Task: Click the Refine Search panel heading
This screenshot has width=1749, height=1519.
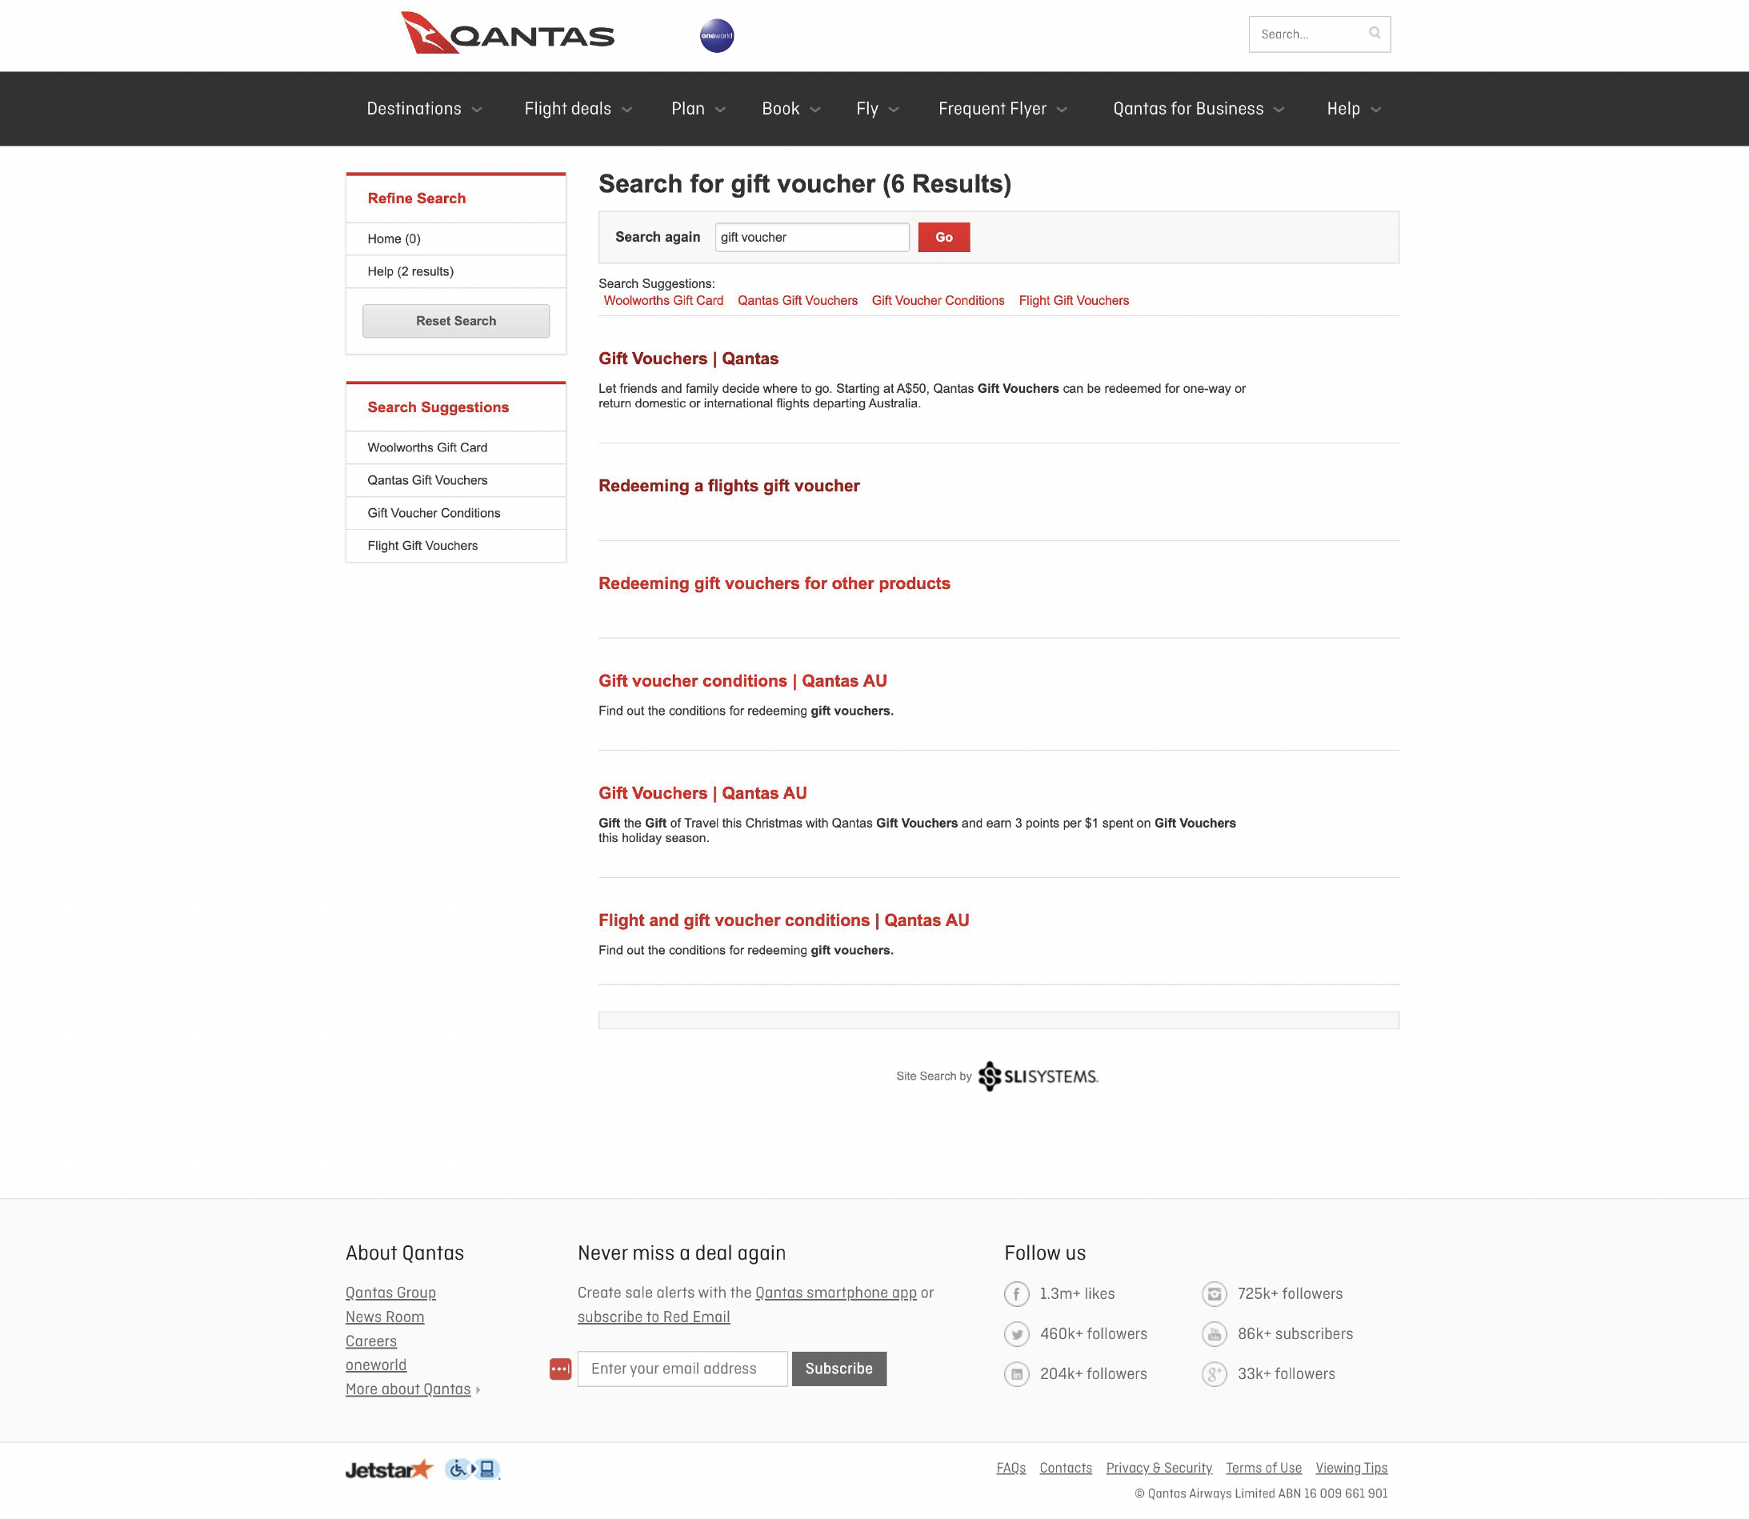Action: point(416,198)
